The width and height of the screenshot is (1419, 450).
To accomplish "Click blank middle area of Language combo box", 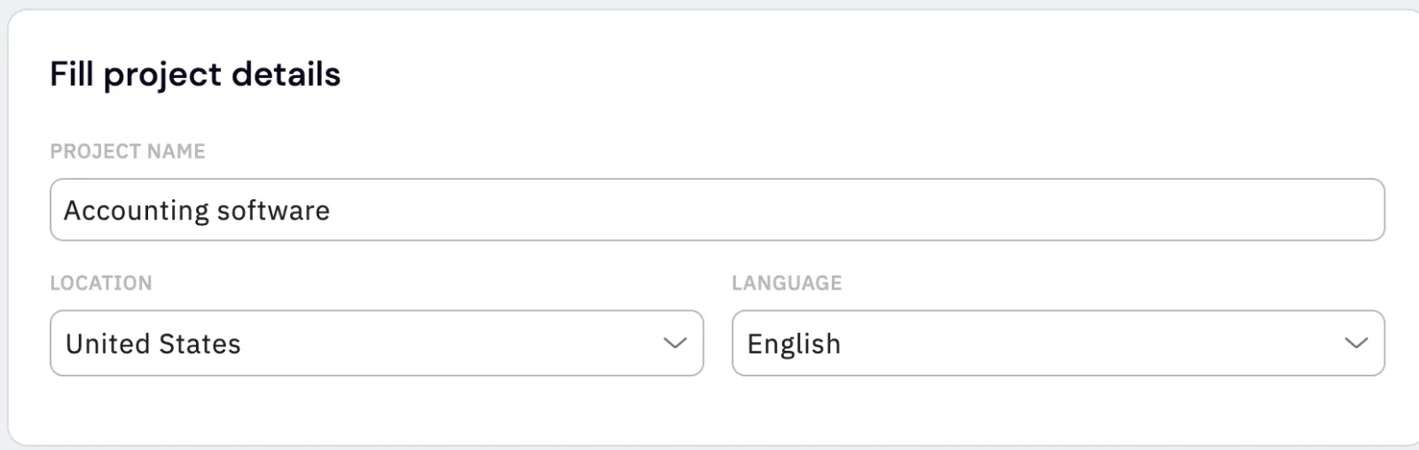I will [1091, 343].
